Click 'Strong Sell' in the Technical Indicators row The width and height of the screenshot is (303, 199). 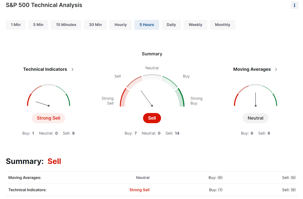(x=139, y=190)
